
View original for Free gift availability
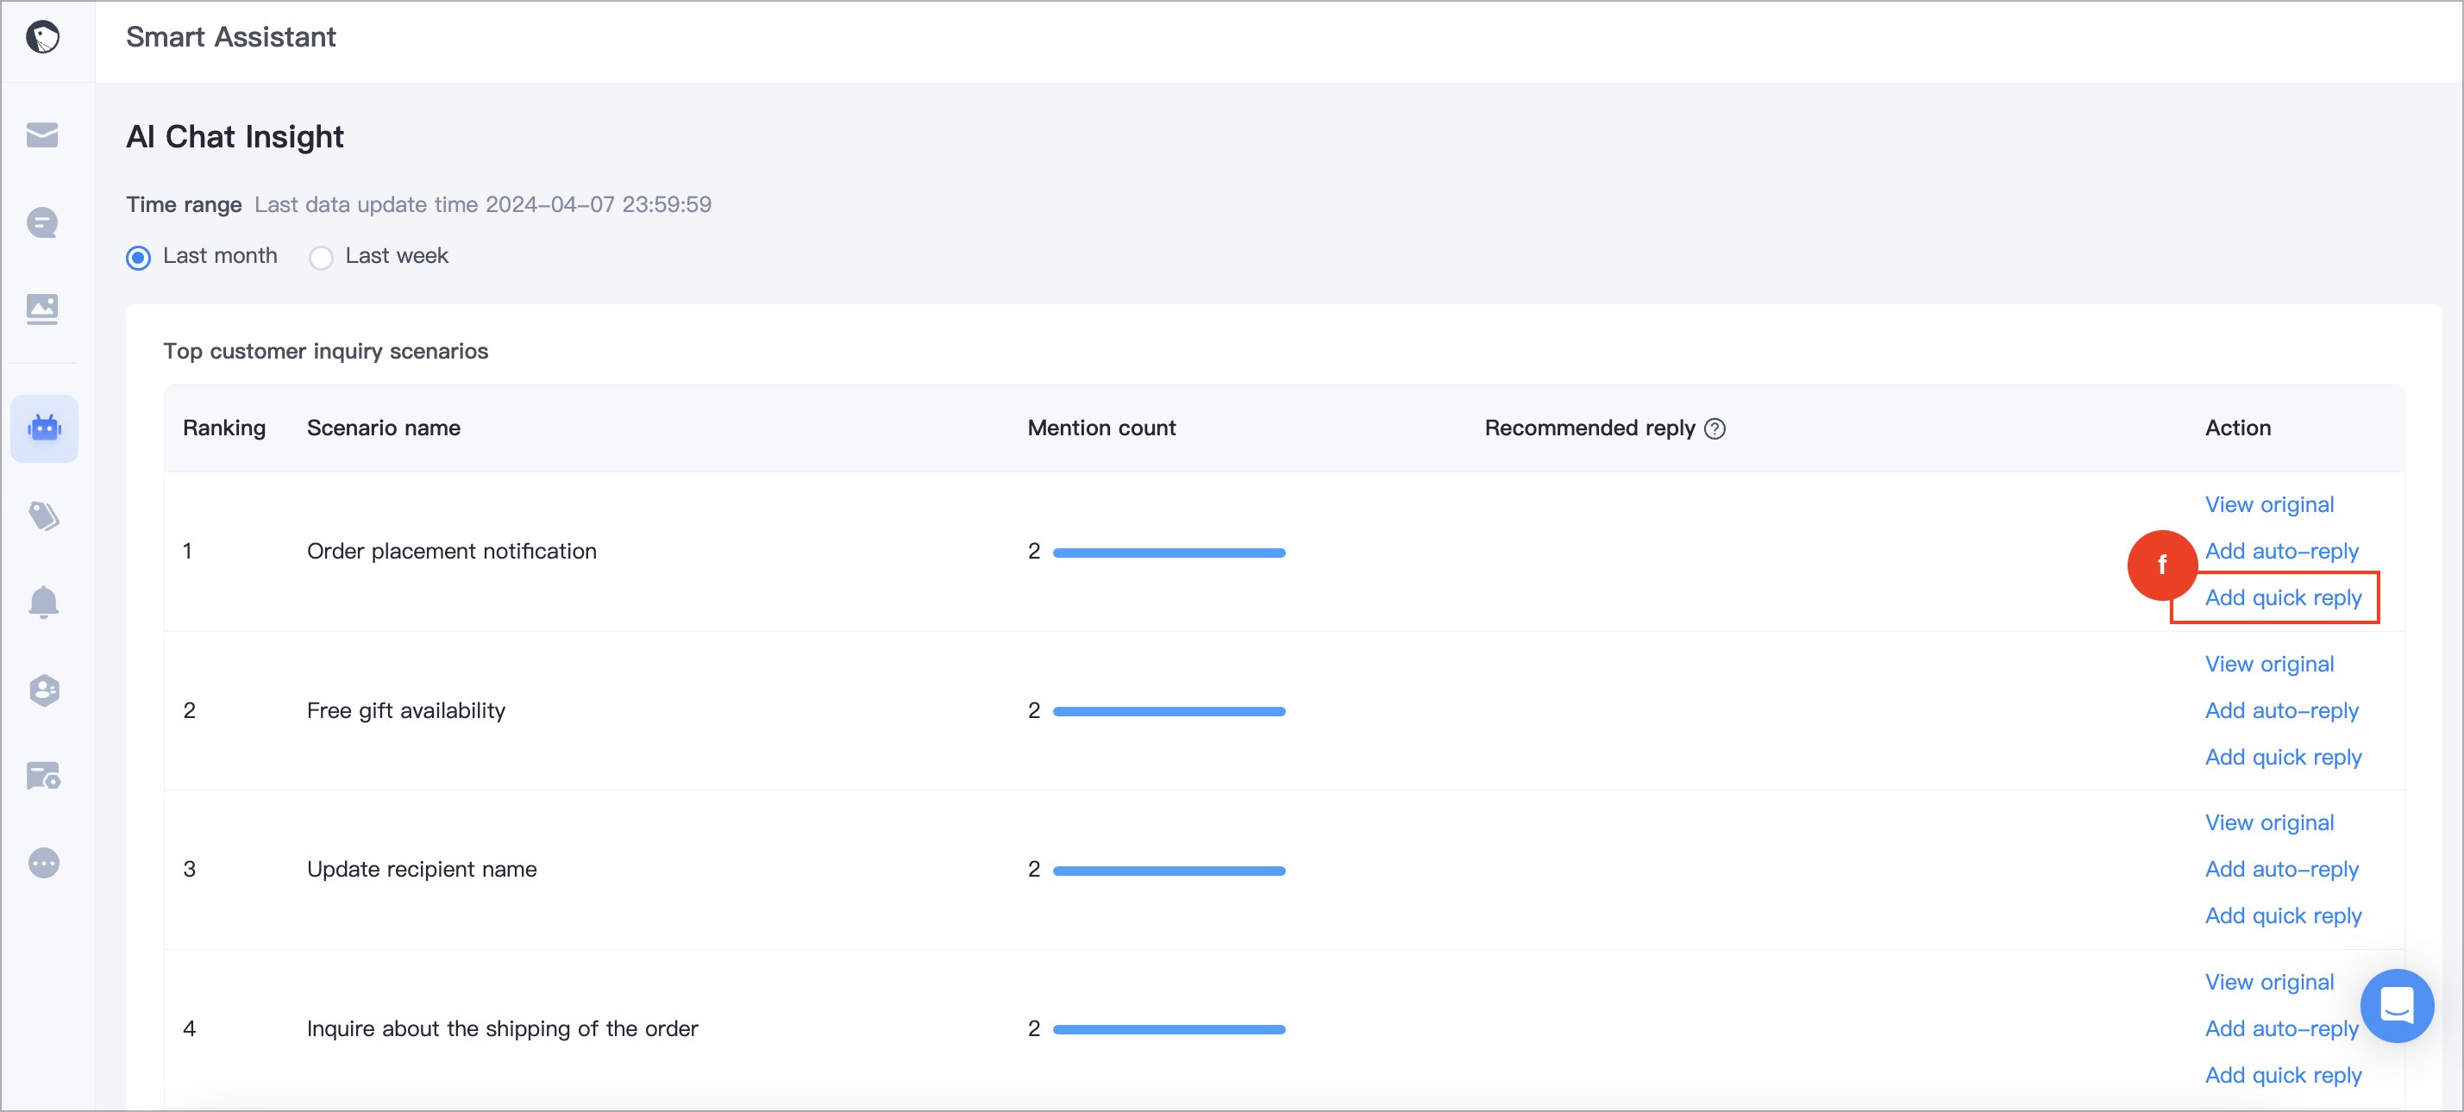[2269, 664]
